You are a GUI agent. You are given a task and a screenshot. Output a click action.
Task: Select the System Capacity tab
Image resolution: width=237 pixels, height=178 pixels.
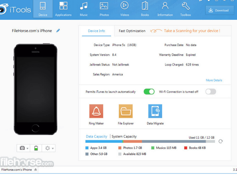(124, 136)
